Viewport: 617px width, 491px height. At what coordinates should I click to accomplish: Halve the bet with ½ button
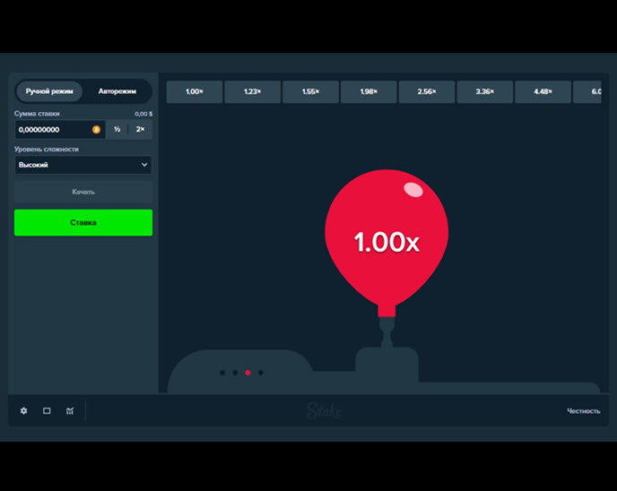click(x=117, y=130)
